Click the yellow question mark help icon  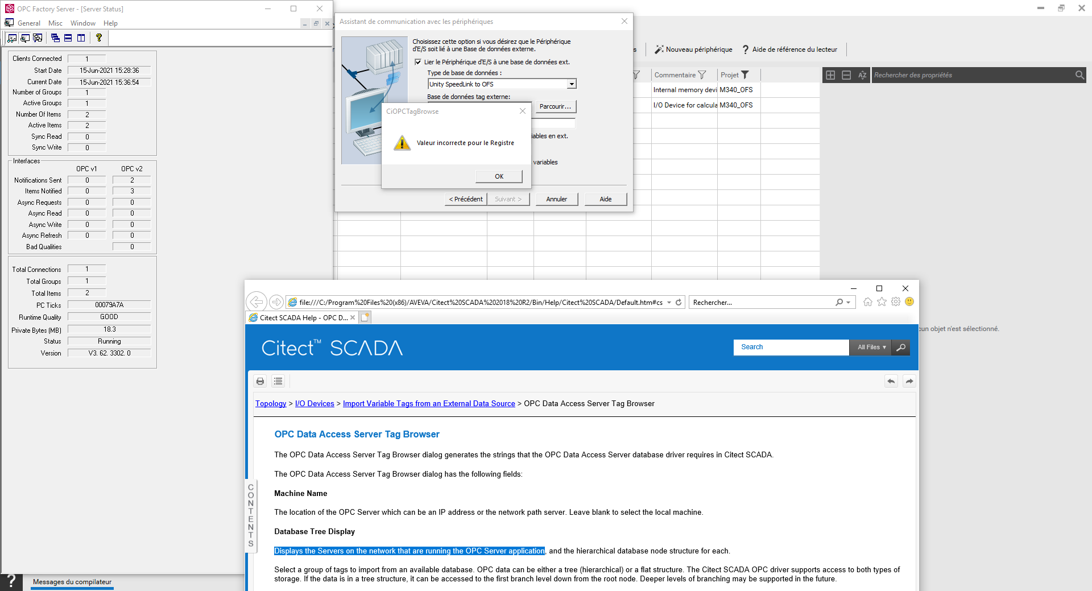pos(99,38)
